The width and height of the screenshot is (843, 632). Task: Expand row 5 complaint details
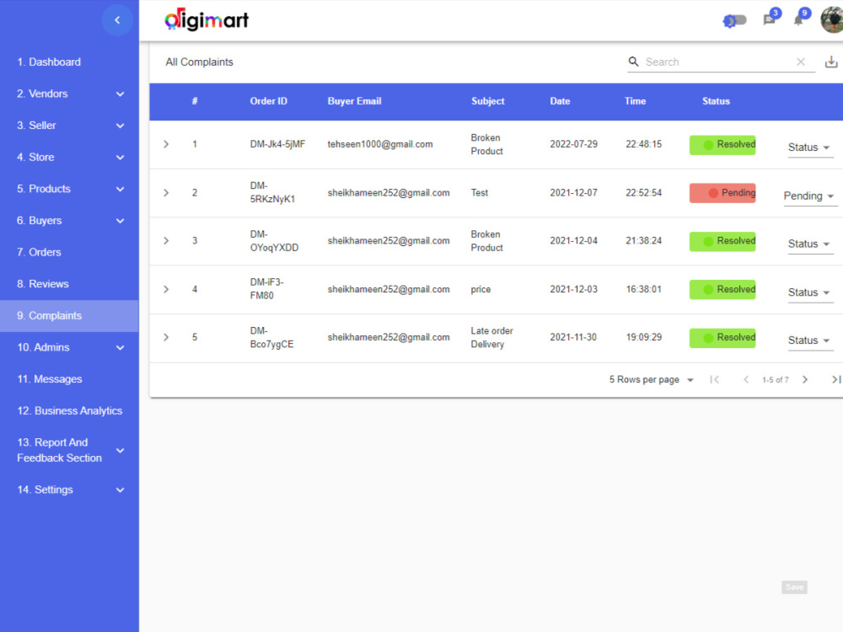coord(166,337)
